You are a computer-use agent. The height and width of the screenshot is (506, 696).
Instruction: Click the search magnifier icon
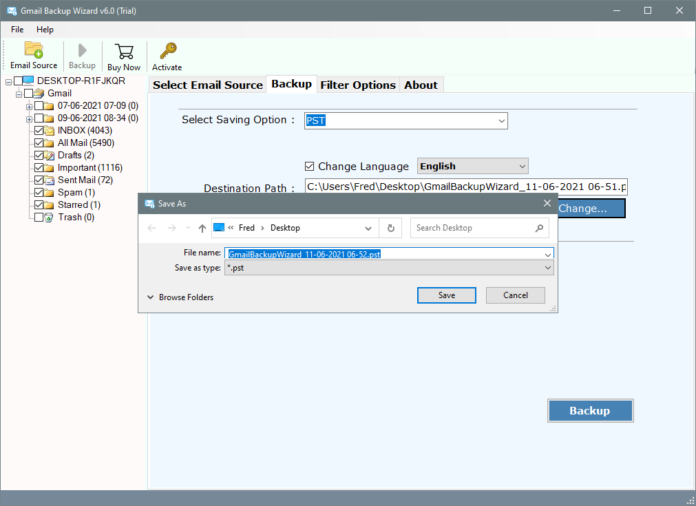click(x=539, y=228)
